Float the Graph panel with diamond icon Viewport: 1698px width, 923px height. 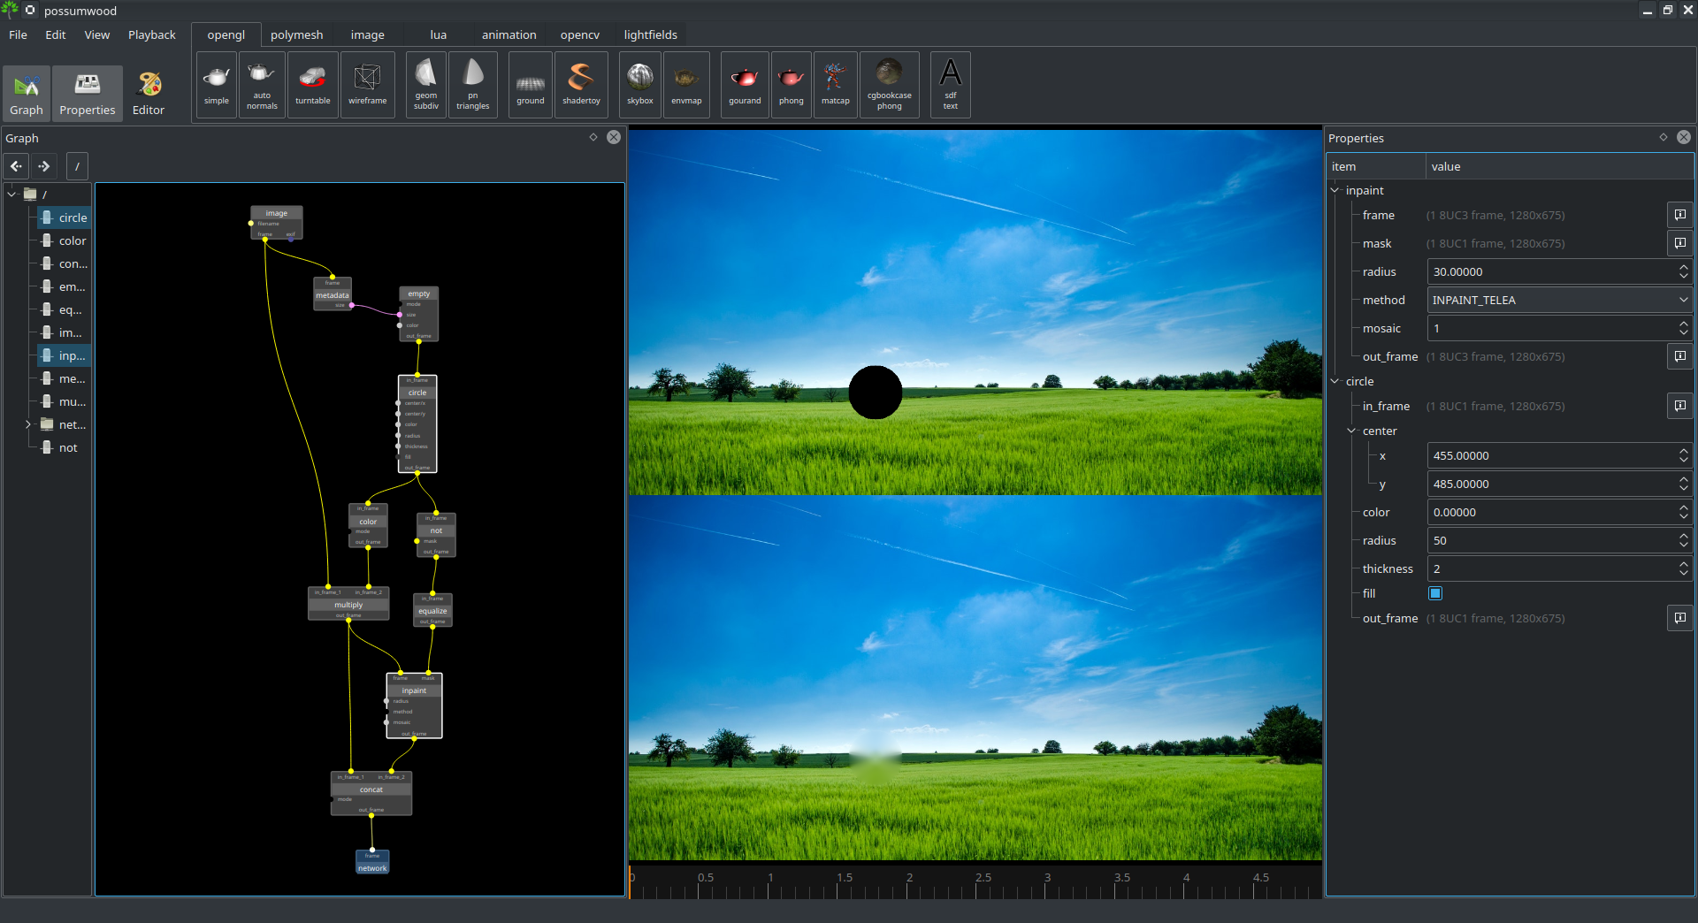pyautogui.click(x=593, y=137)
